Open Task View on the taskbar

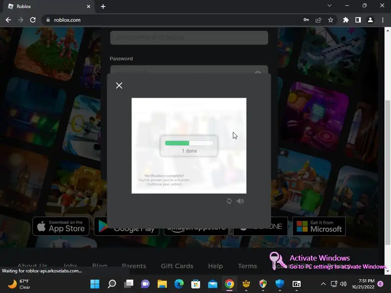129,284
